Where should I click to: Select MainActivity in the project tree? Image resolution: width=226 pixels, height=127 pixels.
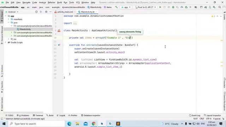point(25,29)
